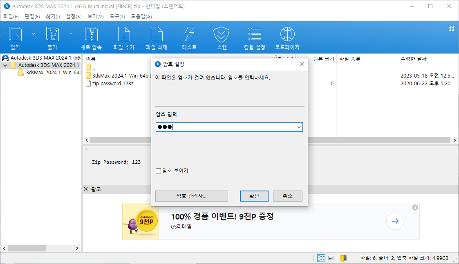
Task: Click the 파일 삭제 (Delete file) icon
Action: click(157, 35)
